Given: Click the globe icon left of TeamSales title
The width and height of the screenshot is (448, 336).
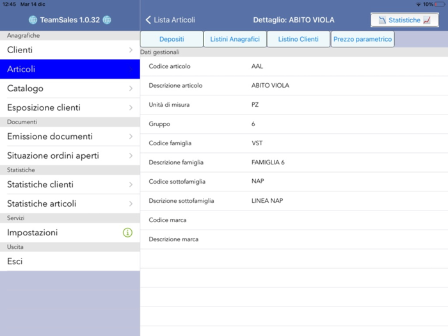Looking at the screenshot, I should [x=33, y=20].
